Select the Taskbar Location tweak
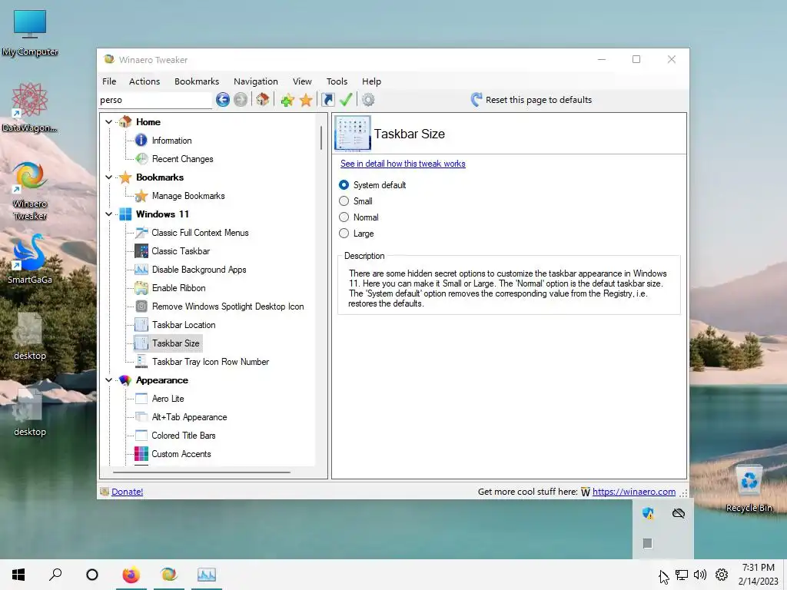 click(184, 325)
